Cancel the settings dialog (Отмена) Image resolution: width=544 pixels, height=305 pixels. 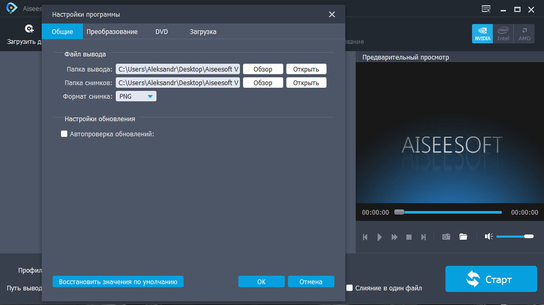click(x=311, y=281)
